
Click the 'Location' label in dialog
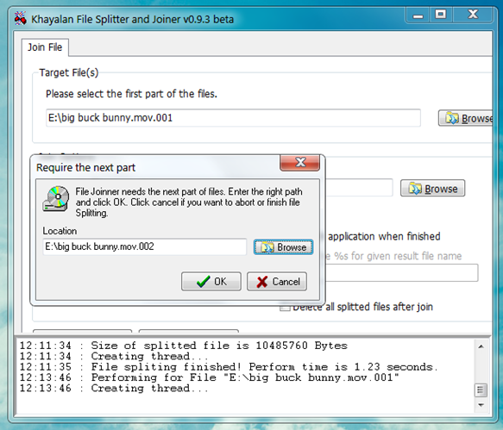point(60,231)
